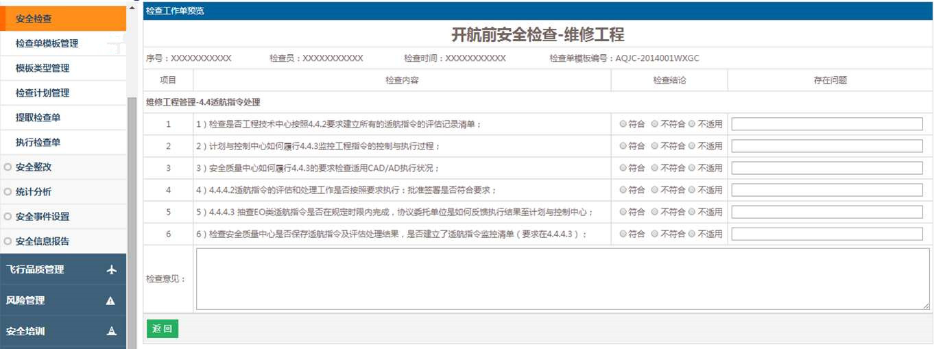Click the 检查结论 column header
Viewport: 934px width, 349px height.
pos(669,80)
